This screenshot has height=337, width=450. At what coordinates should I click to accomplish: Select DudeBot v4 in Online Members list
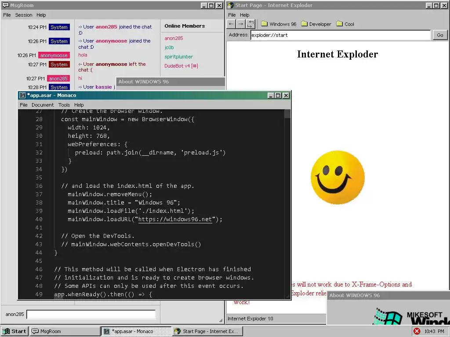[181, 66]
